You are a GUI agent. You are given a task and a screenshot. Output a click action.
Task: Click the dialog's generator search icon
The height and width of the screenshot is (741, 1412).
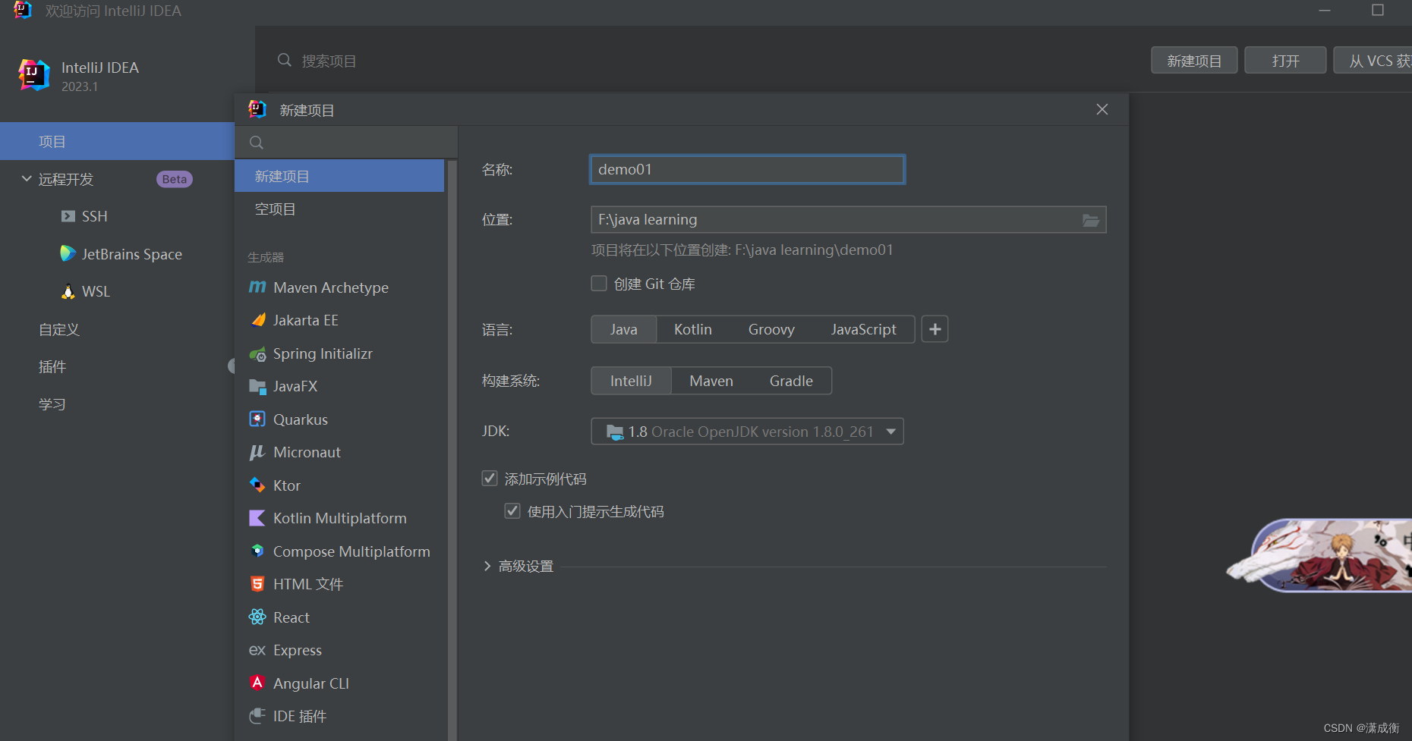257,143
